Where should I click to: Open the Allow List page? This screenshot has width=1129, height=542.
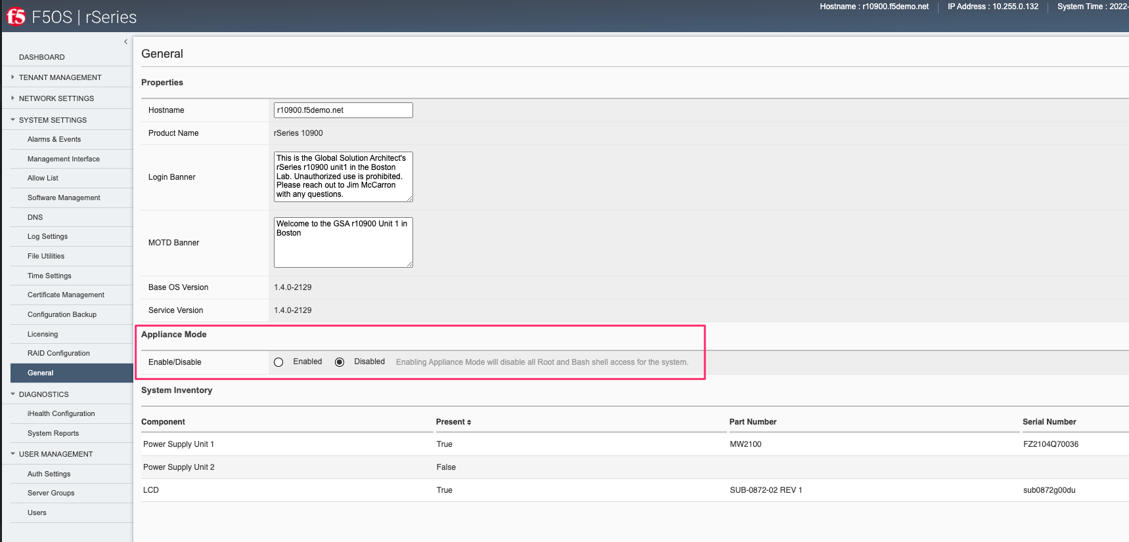(x=43, y=178)
